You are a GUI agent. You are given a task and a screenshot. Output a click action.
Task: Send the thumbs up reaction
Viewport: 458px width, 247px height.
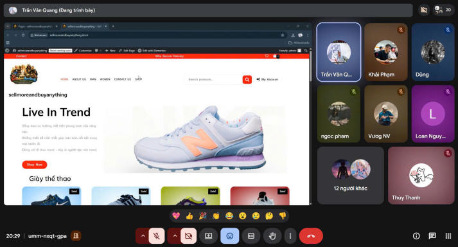(x=189, y=216)
